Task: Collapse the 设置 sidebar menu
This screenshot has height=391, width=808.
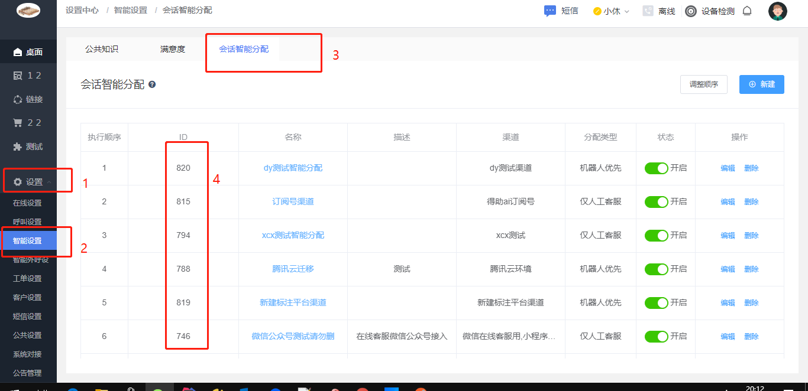Action: [35, 182]
